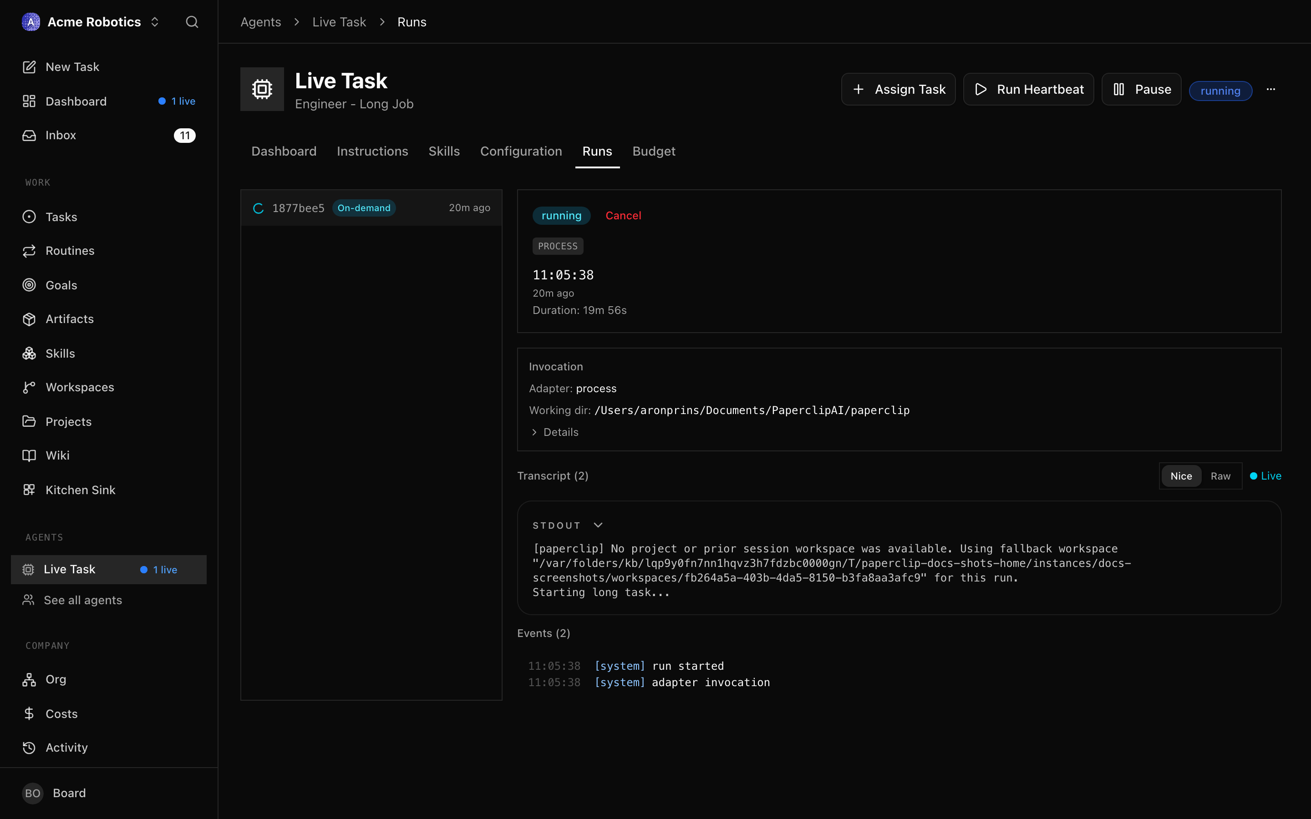Switch transcript view to Raw

(1220, 476)
